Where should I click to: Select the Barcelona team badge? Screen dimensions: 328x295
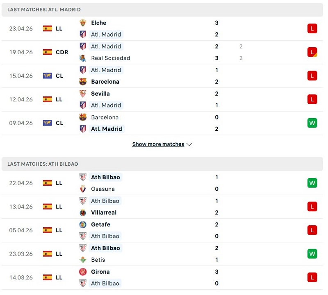83,82
